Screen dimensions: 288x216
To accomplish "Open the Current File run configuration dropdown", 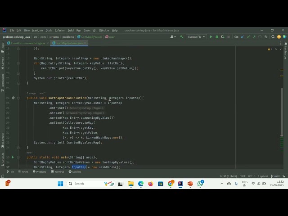I will (x=196, y=37).
